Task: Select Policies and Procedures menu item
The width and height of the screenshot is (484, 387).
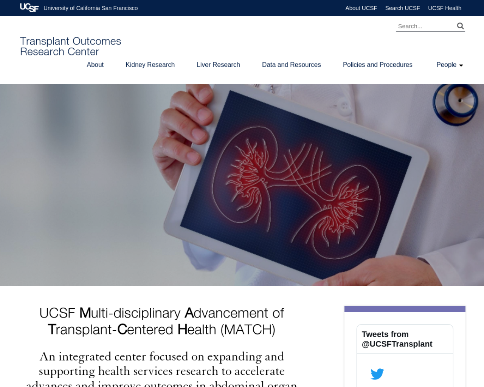Action: pos(377,65)
